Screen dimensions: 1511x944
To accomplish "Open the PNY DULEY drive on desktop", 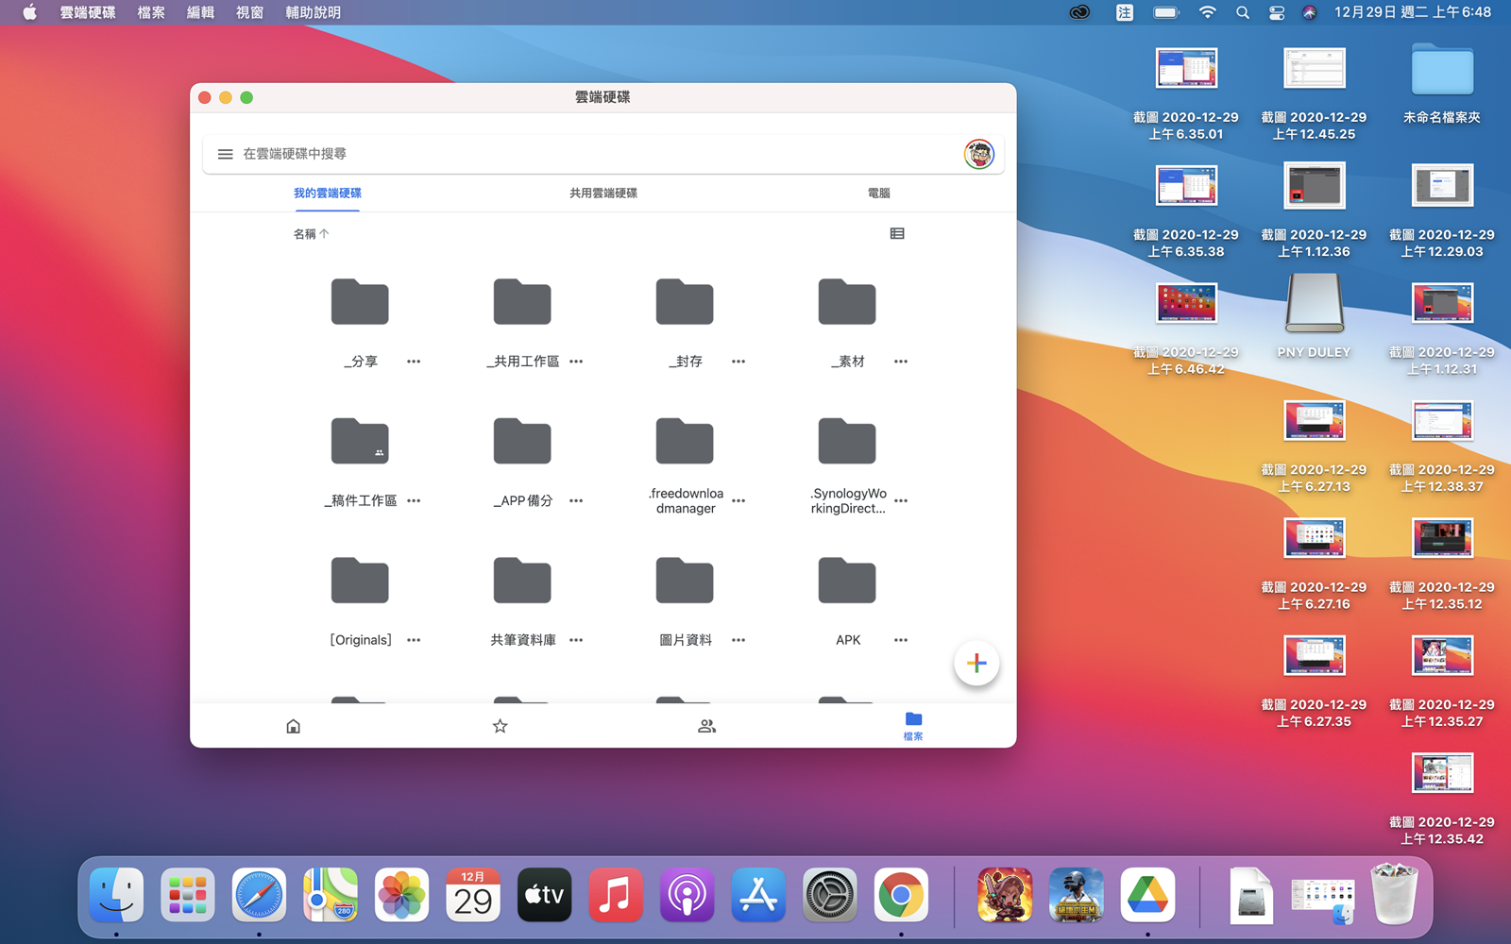I will (x=1314, y=305).
